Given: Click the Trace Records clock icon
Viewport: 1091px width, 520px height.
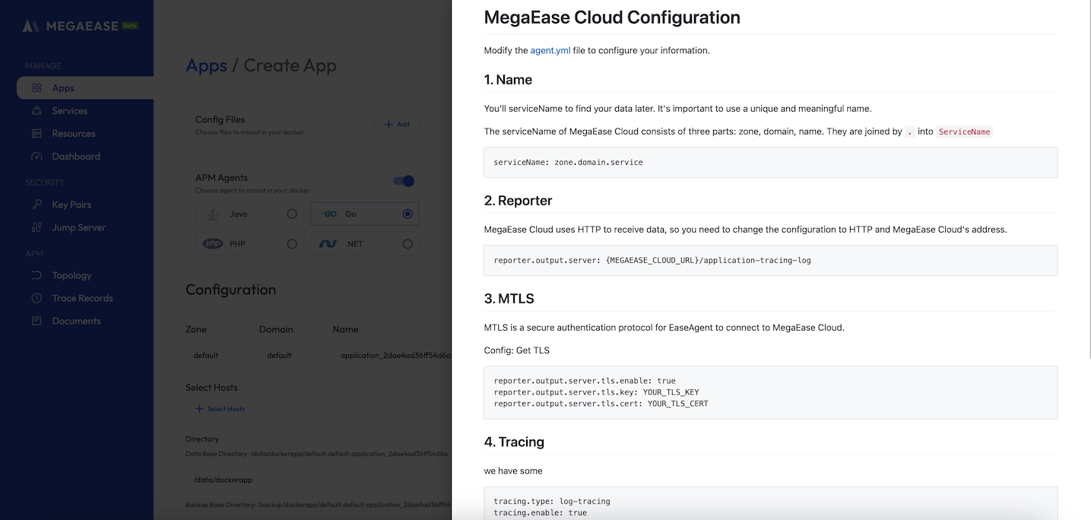Looking at the screenshot, I should (36, 298).
